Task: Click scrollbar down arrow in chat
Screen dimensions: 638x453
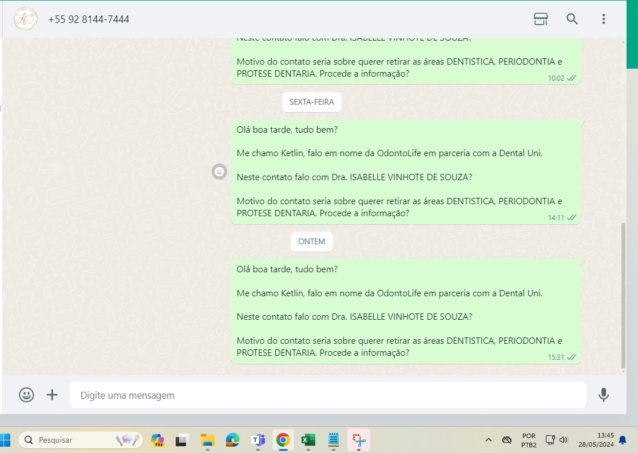Action: pyautogui.click(x=623, y=371)
